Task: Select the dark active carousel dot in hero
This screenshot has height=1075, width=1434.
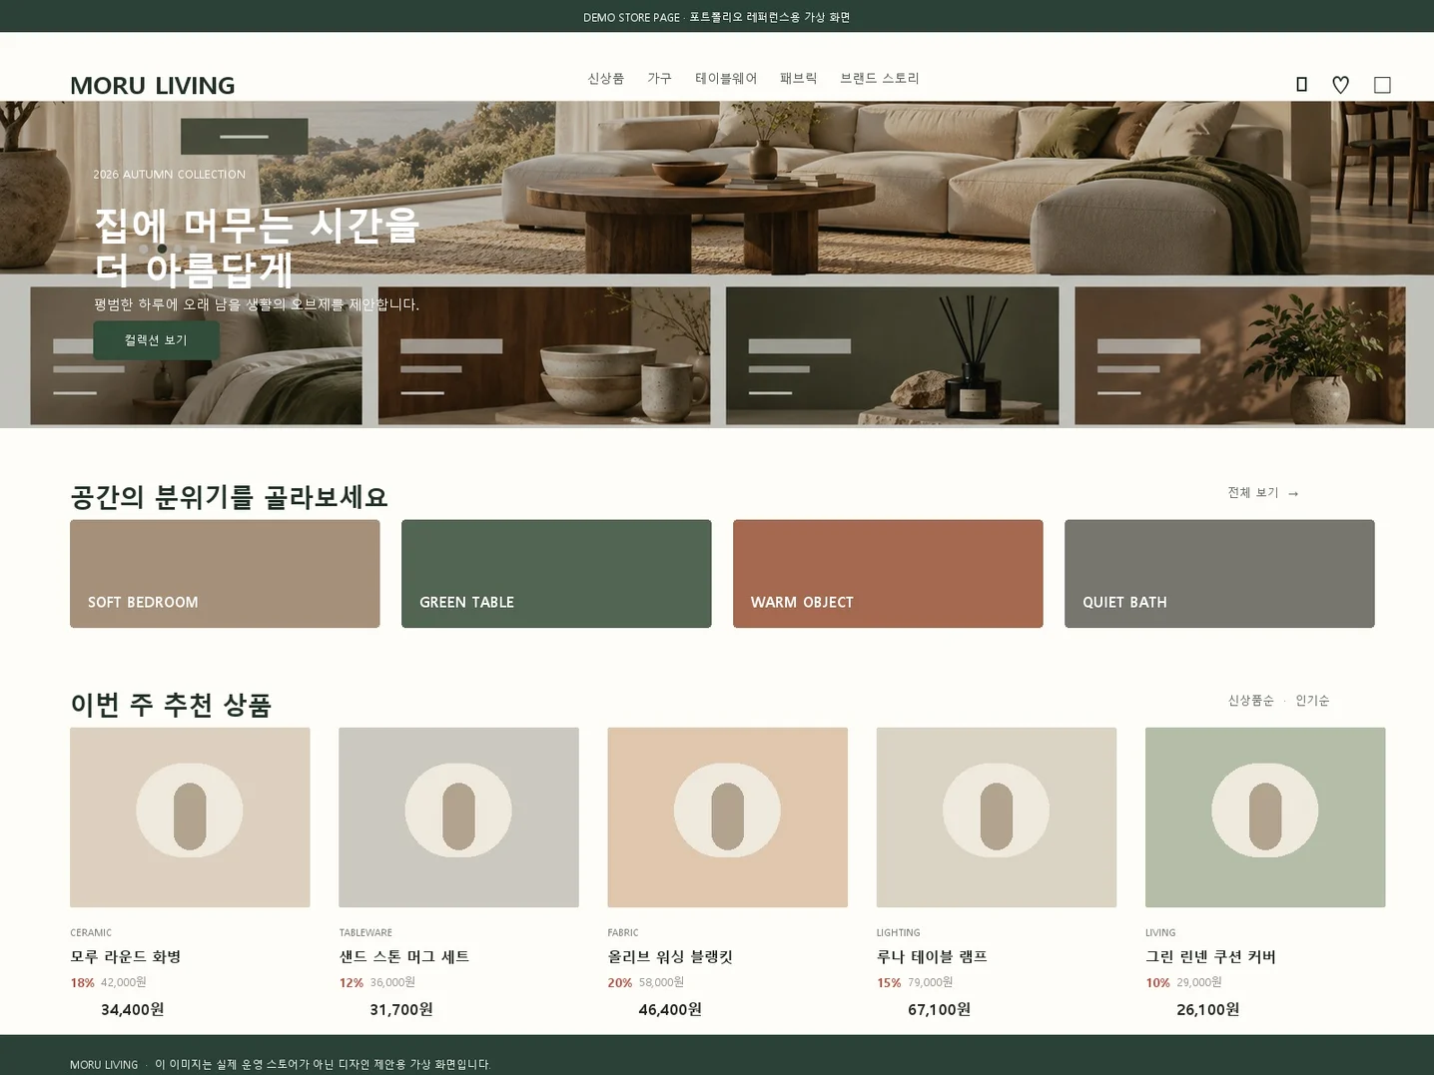Action: click(162, 249)
